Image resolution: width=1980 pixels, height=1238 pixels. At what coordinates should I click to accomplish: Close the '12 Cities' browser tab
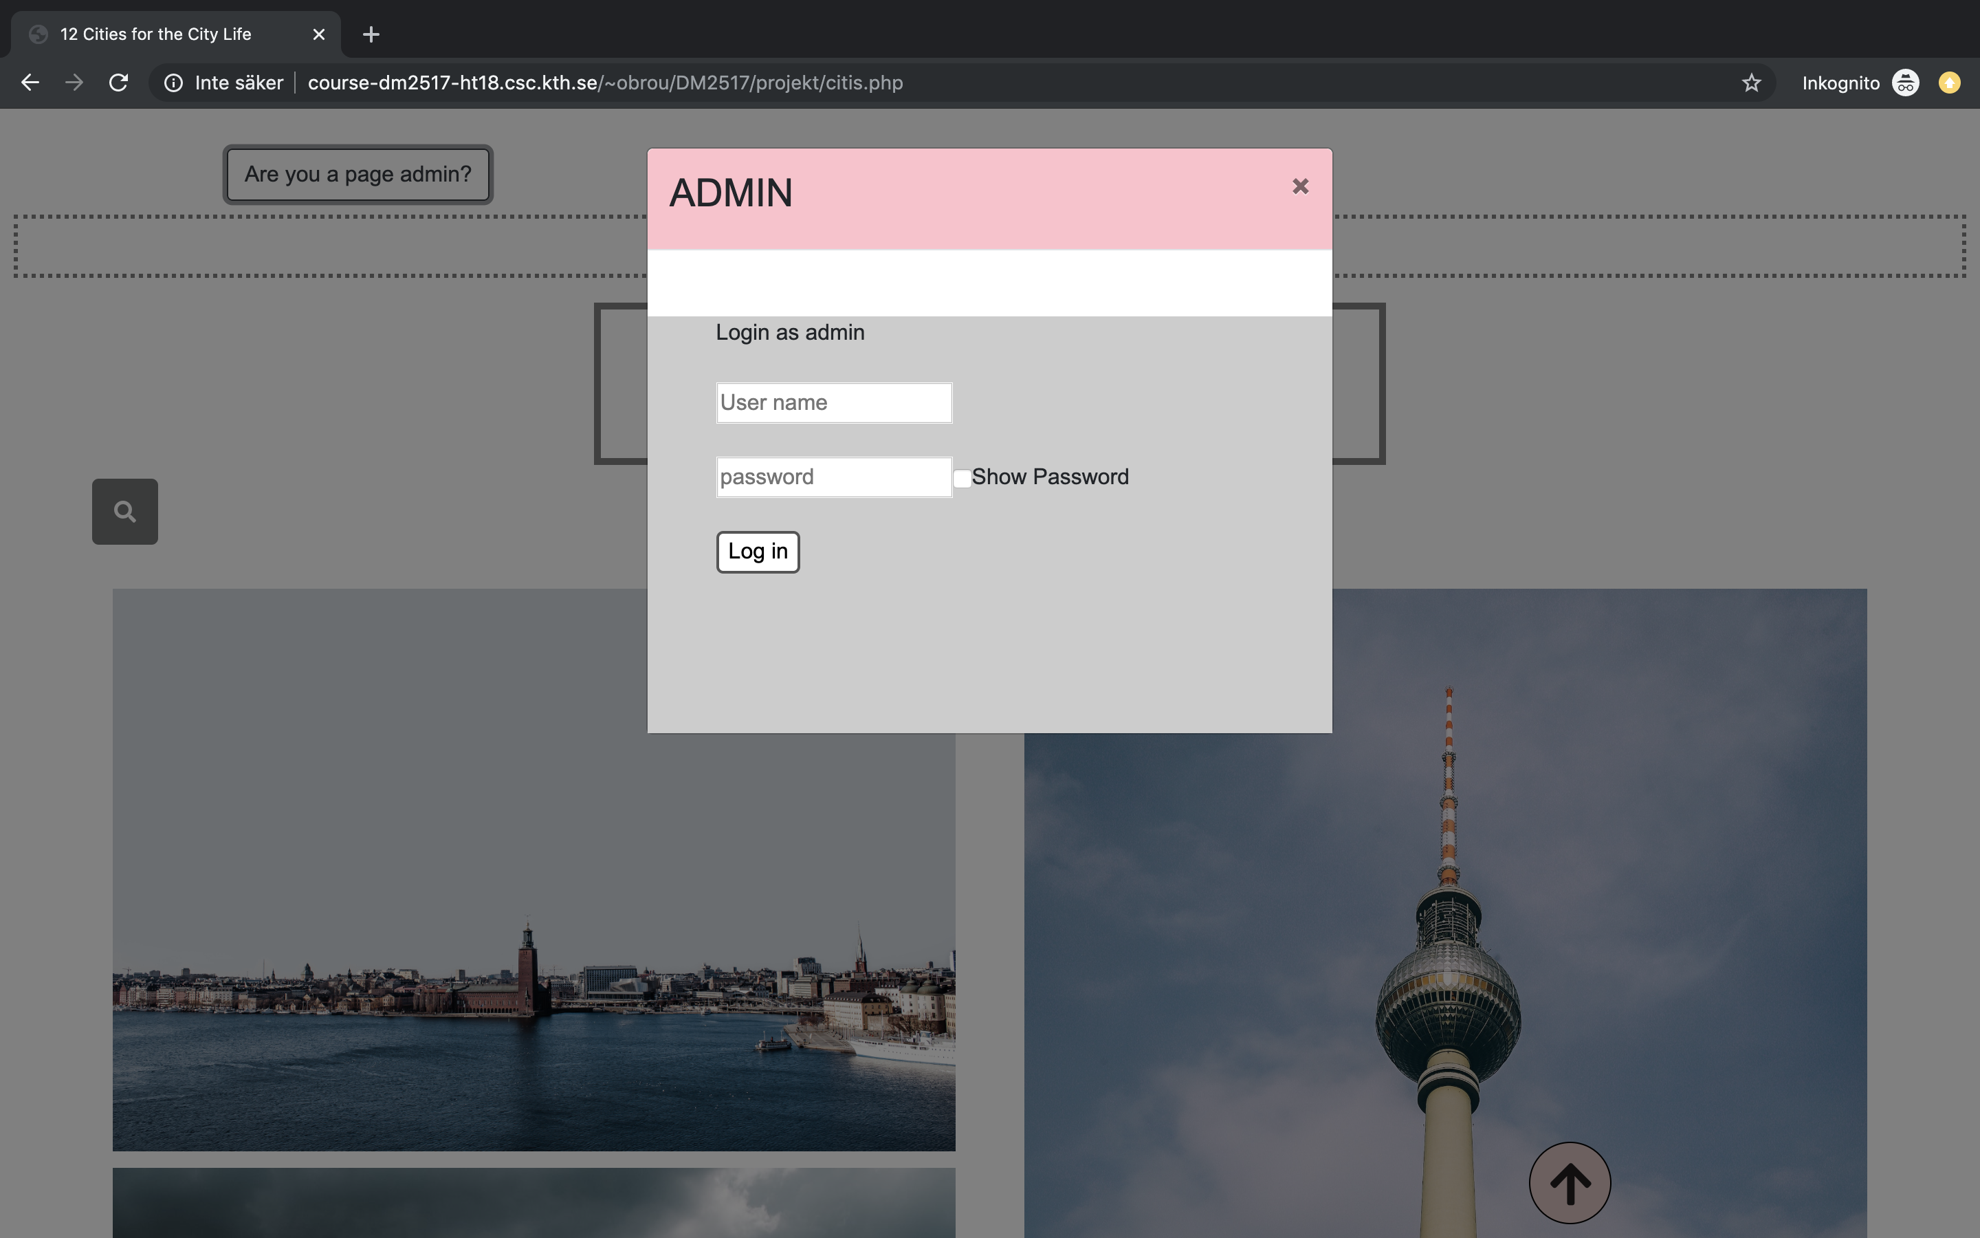pos(319,34)
